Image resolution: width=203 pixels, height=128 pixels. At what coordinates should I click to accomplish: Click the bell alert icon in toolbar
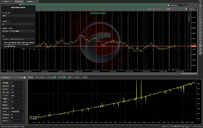tap(200, 53)
